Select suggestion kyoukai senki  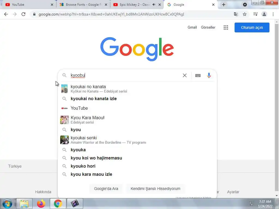point(137,140)
